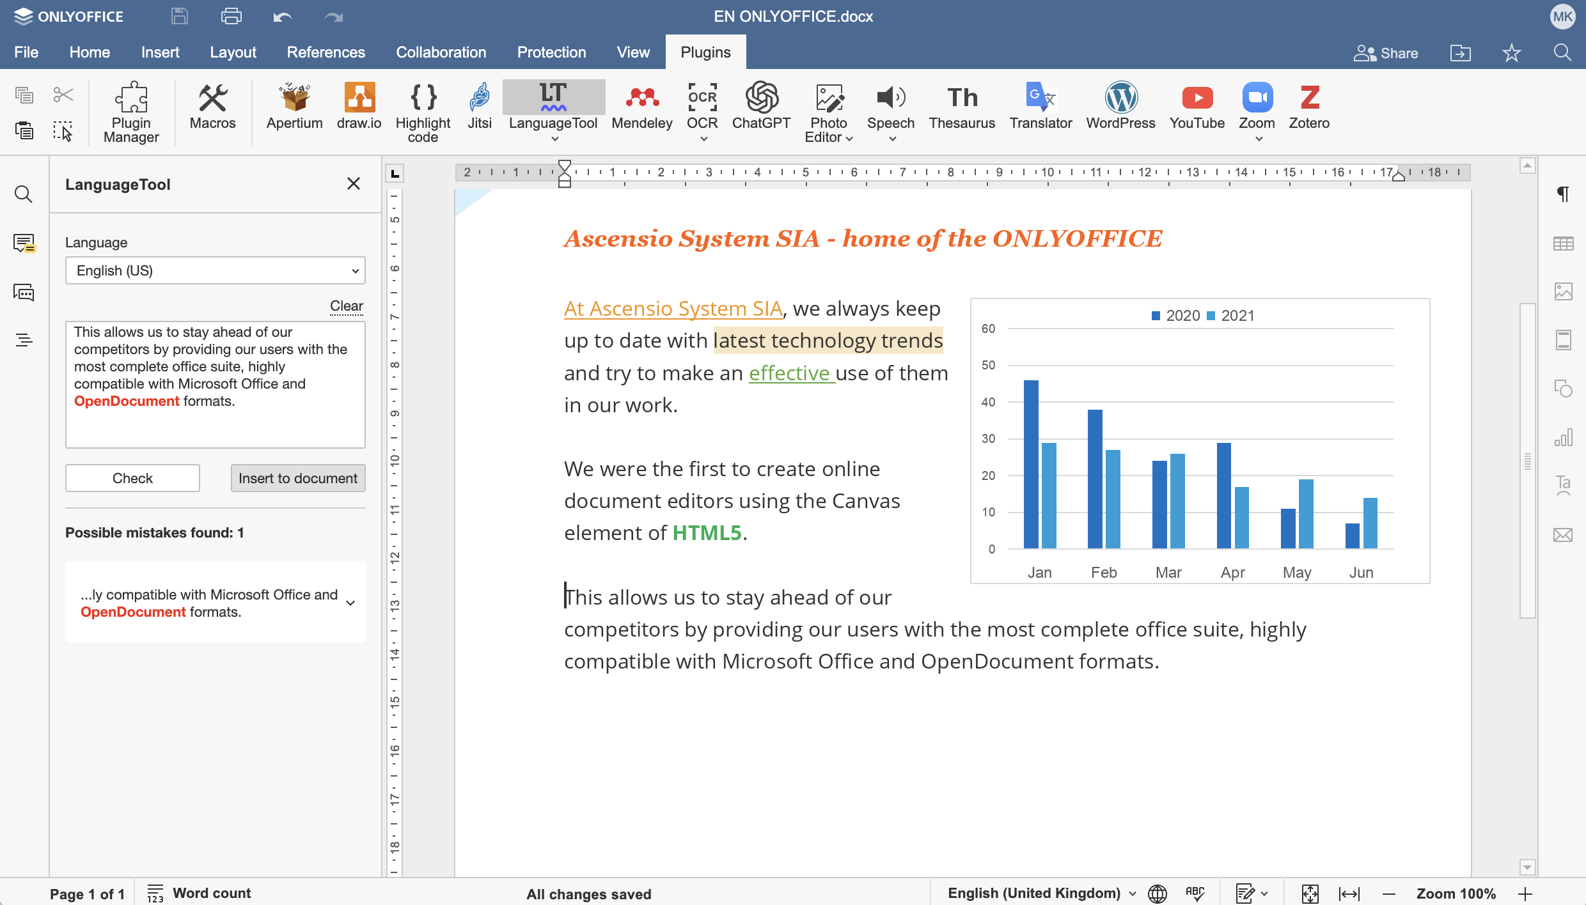Click inside the LanguageTool text box
The image size is (1586, 905).
pyautogui.click(x=215, y=422)
